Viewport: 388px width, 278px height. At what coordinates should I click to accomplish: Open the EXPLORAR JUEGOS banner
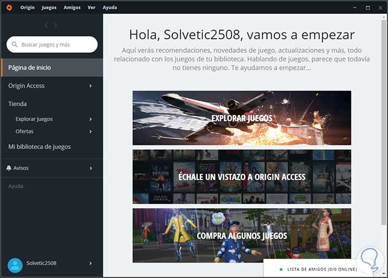tap(242, 118)
